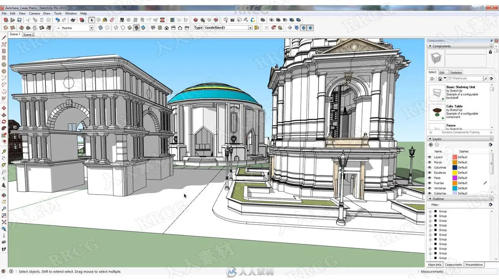
Task: Toggle visibility of Escaleras layer
Action: point(430,173)
